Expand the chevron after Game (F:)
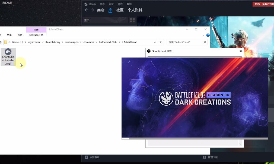274x164 pixels. 26,42
